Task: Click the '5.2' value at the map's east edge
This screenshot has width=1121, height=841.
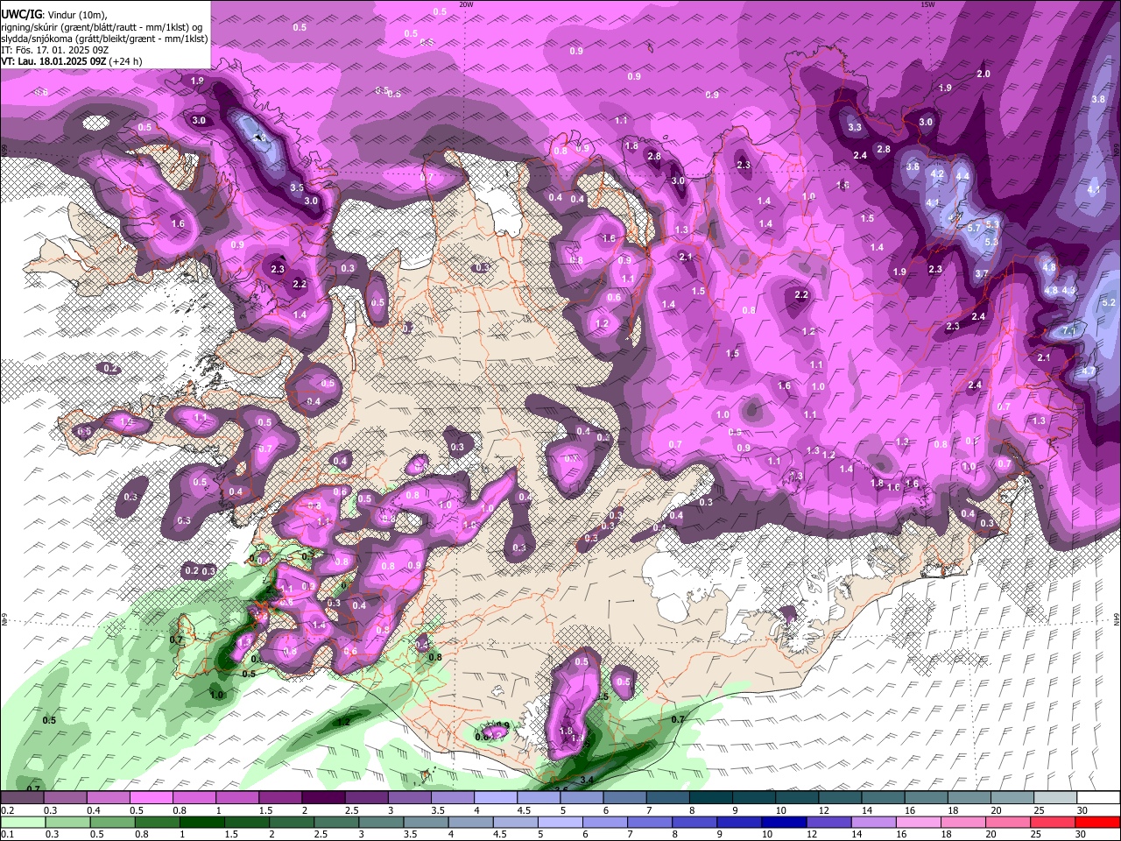Action: pos(1109,302)
